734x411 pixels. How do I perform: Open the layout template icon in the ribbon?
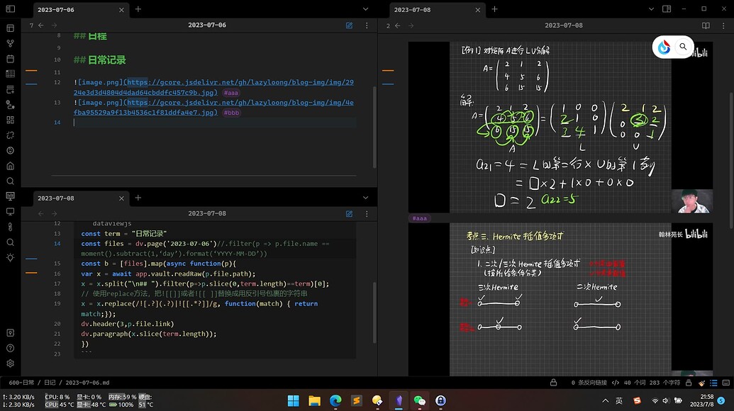coord(11,28)
